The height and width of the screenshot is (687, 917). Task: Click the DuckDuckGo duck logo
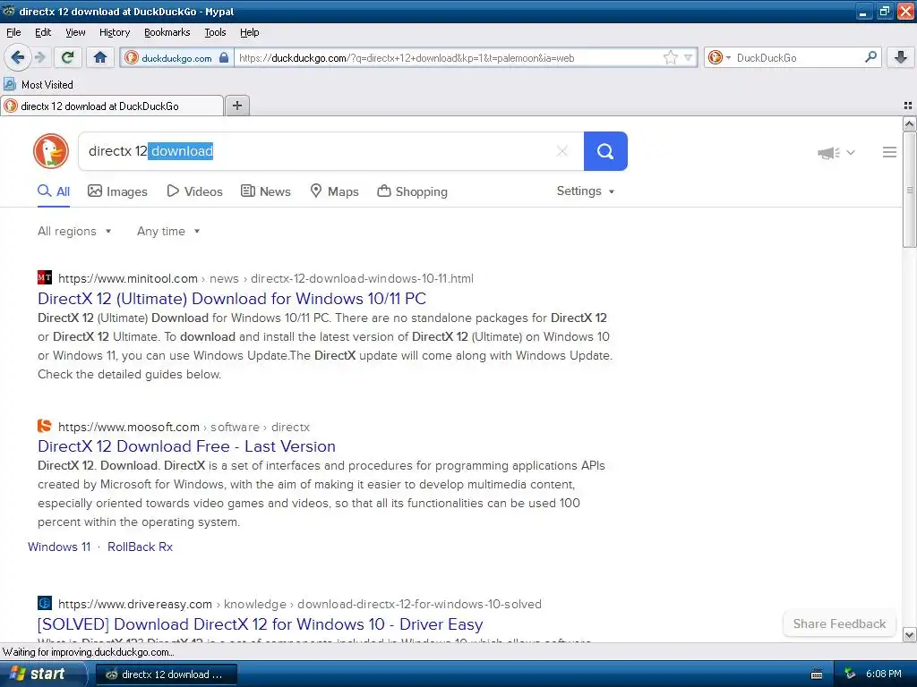tap(51, 151)
